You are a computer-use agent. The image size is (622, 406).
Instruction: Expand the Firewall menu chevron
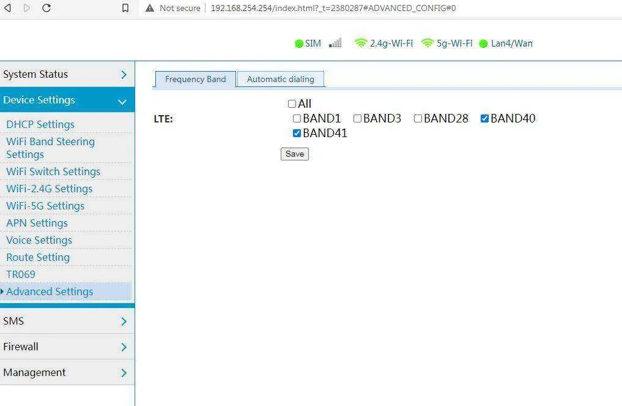(x=124, y=347)
